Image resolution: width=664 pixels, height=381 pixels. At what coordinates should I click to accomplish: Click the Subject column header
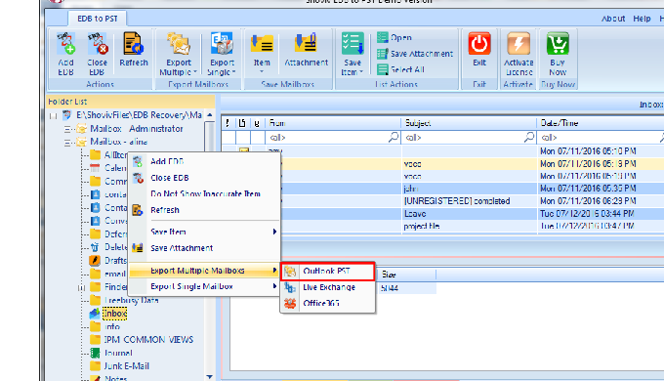click(x=469, y=123)
